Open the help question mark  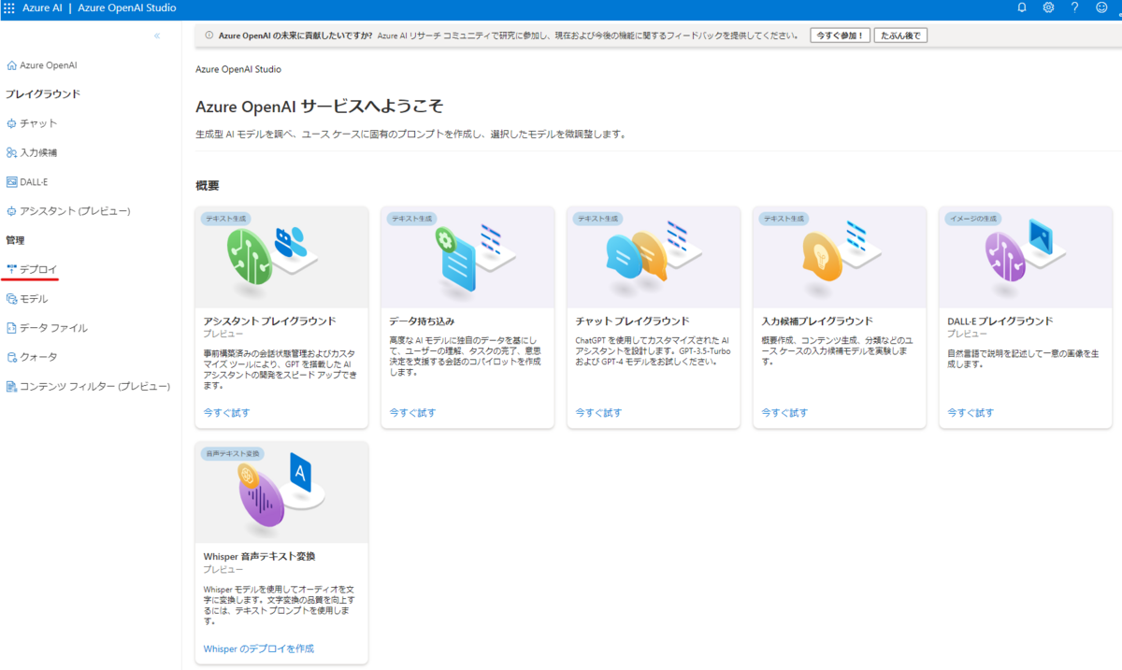(x=1073, y=7)
